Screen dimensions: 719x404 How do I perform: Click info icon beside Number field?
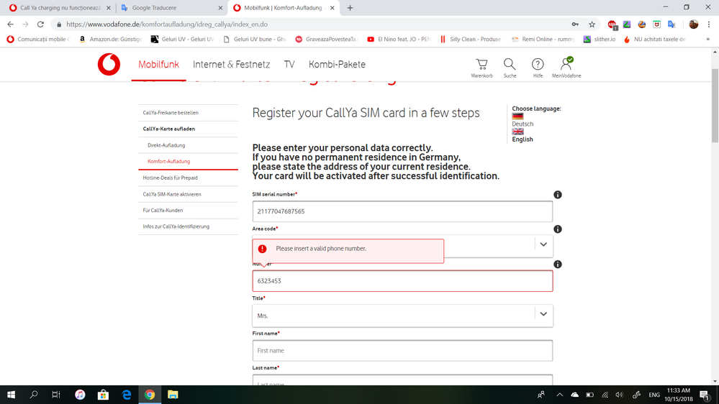coord(558,265)
